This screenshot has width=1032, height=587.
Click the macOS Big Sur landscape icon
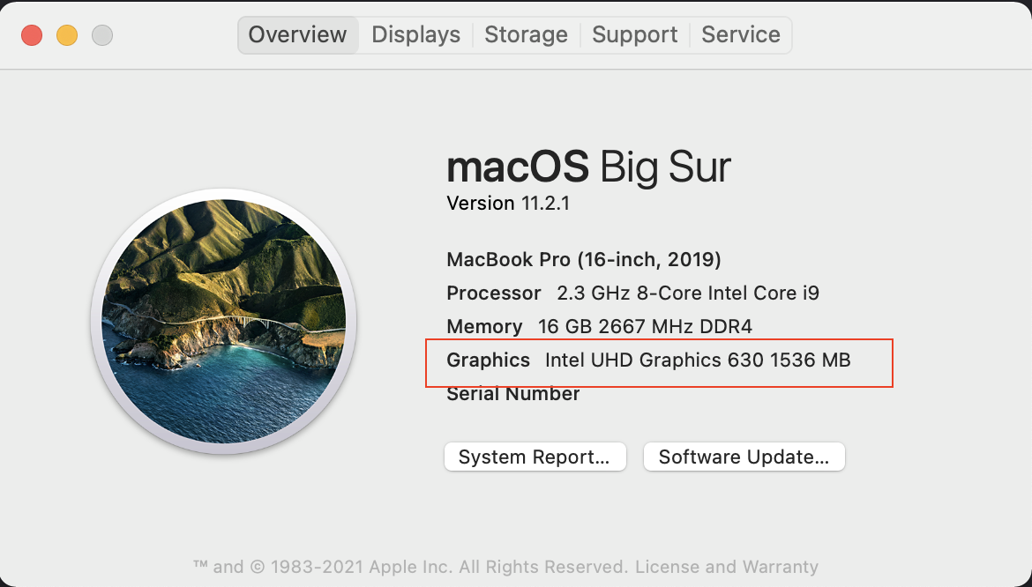(223, 322)
